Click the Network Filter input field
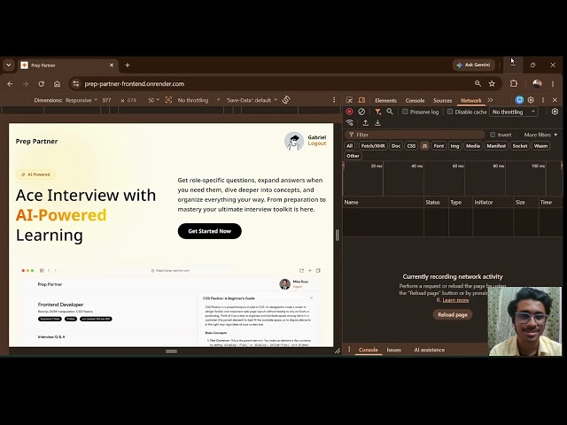 414,135
